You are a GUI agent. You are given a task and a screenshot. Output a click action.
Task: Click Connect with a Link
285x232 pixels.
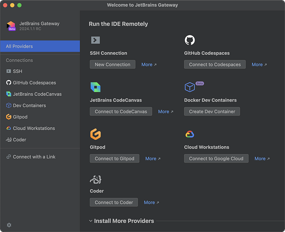tap(34, 157)
